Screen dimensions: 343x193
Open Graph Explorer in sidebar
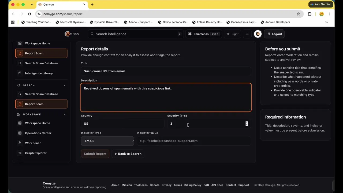[41, 153]
